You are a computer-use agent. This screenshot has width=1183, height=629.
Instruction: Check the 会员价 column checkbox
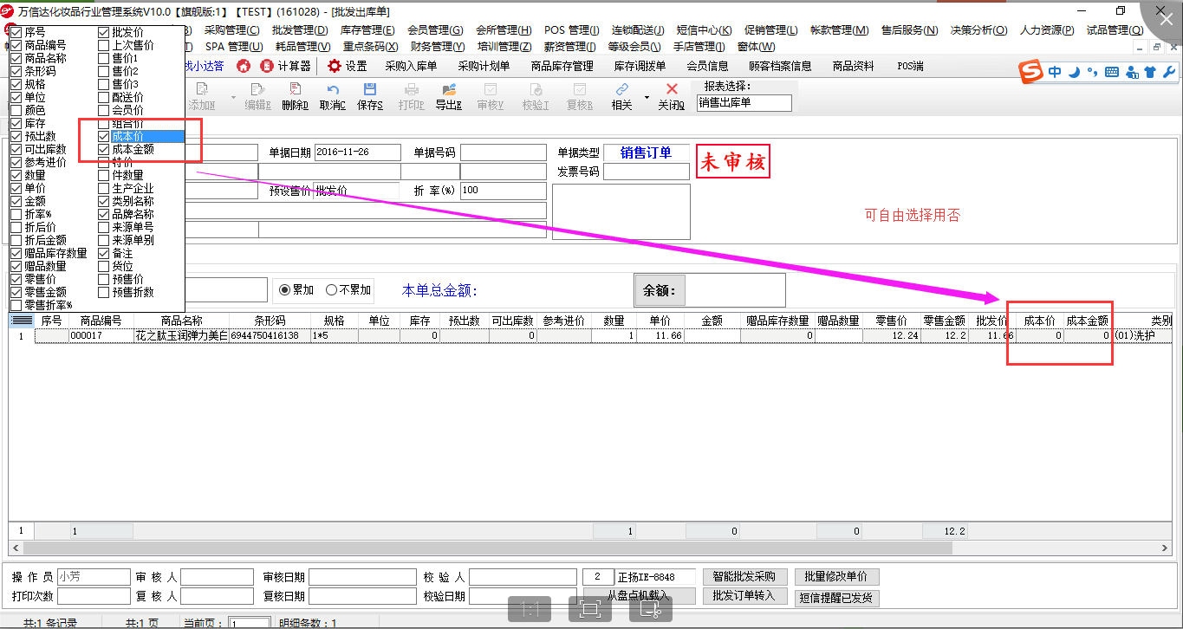[104, 110]
